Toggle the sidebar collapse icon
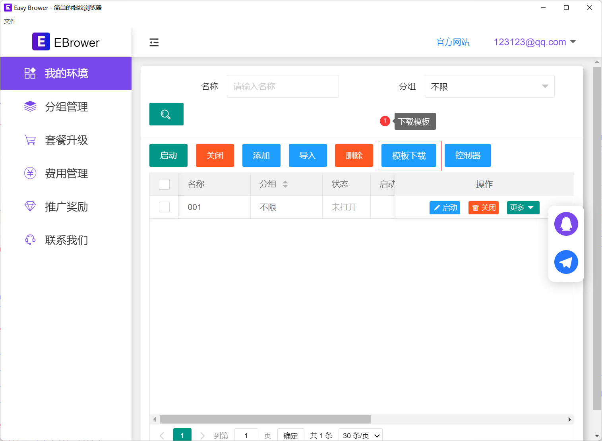This screenshot has height=441, width=602. (x=154, y=42)
